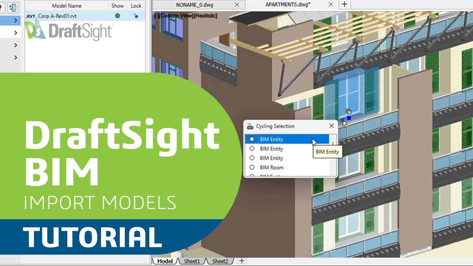Click the BIM Room text entry

[272, 167]
